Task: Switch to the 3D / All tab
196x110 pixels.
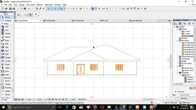Action: click(x=114, y=20)
